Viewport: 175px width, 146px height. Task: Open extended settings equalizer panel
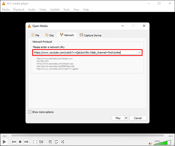click(41, 142)
